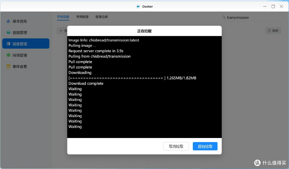Click 'Download complete' log line
289x169 pixels.
pos(86,83)
